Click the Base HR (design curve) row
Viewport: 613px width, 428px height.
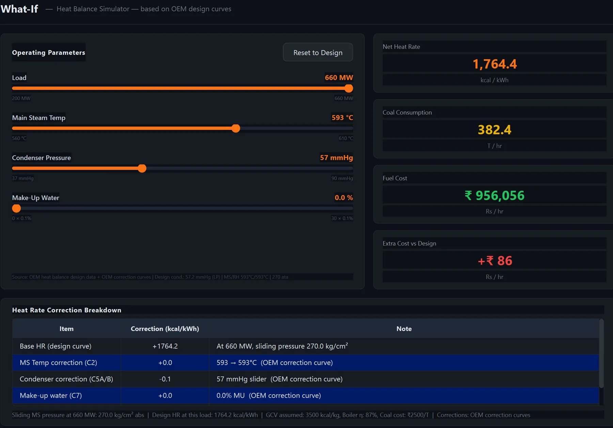[x=305, y=346]
